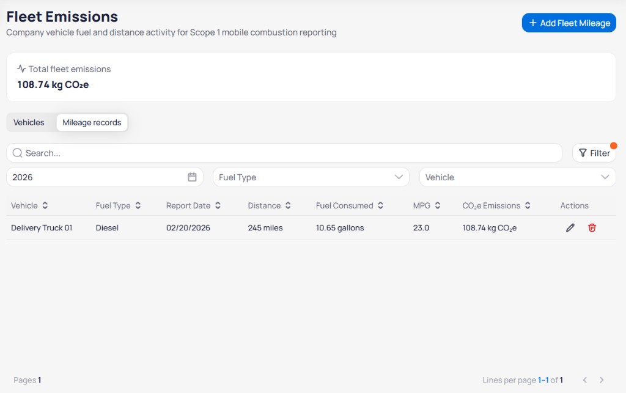The width and height of the screenshot is (626, 393).
Task: Click the 245 miles distance cell
Action: (265, 228)
